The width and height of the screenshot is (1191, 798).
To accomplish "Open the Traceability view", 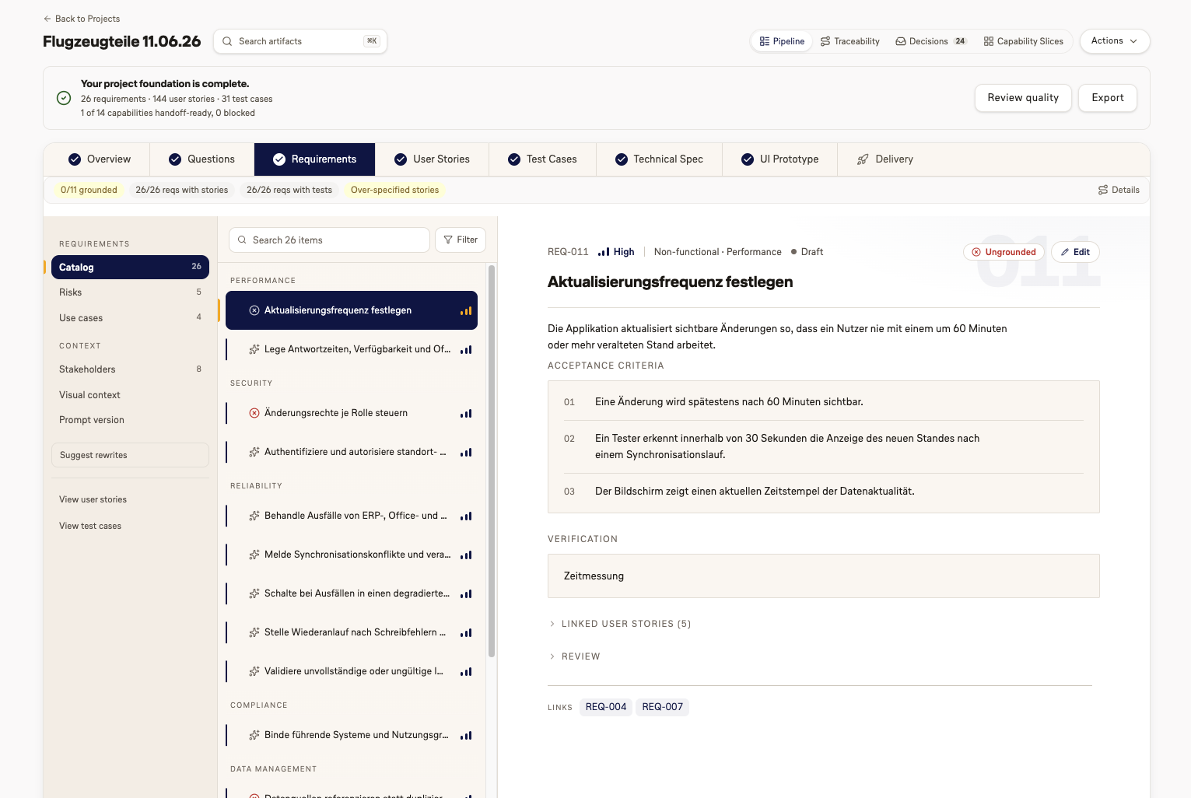I will click(849, 41).
